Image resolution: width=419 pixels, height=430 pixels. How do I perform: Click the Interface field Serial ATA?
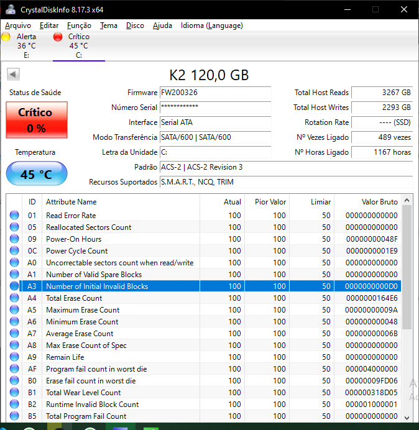point(215,122)
